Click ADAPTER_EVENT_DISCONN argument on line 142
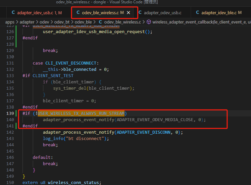This screenshot has width=251, height=185. pyautogui.click(x=144, y=132)
